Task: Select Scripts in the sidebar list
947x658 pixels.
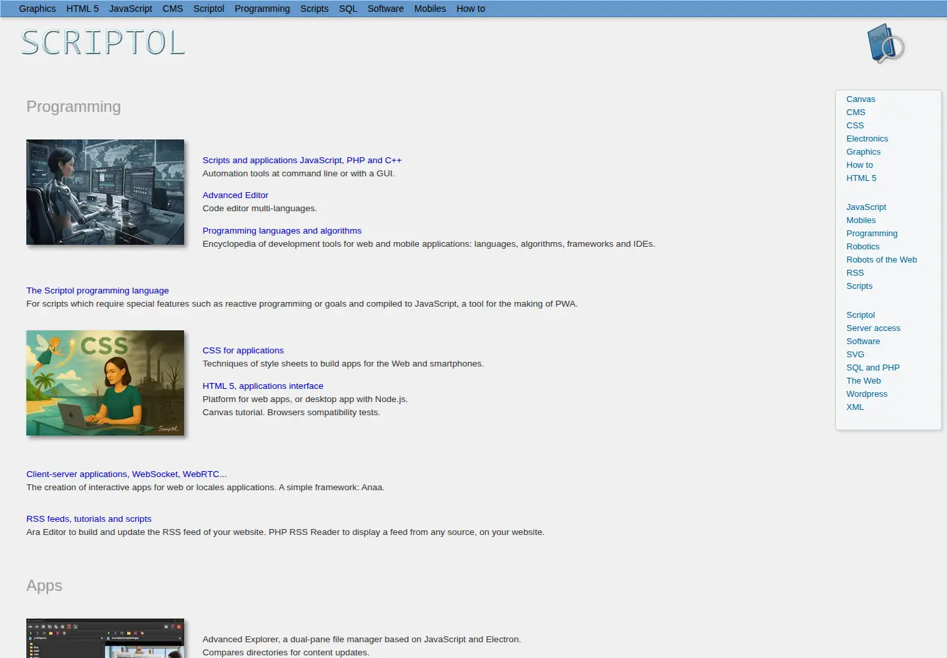Action: click(860, 286)
